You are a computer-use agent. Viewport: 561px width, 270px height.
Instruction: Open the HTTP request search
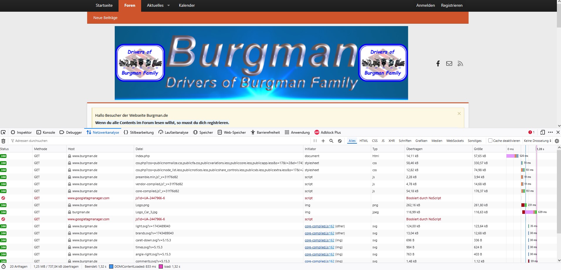[x=331, y=141]
